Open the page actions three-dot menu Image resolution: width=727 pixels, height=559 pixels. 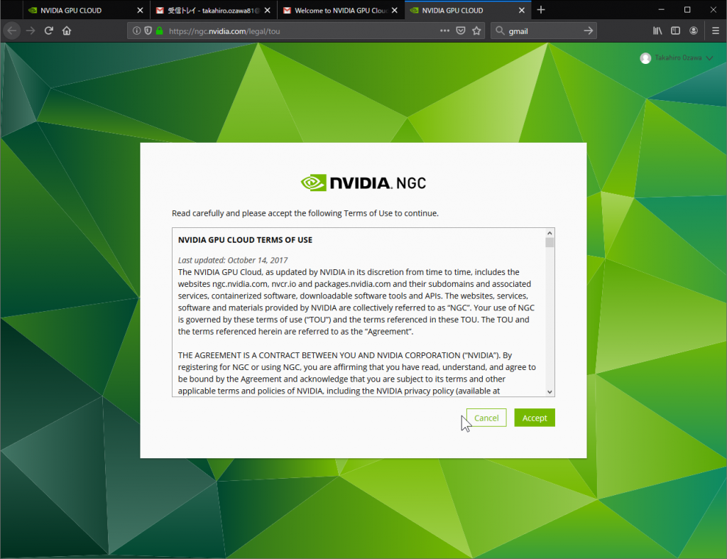[444, 31]
